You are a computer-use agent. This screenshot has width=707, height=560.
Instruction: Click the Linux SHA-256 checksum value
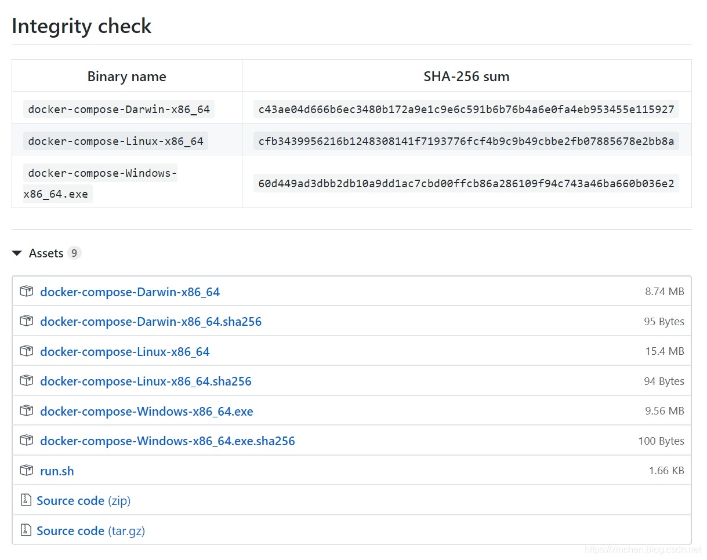pos(466,140)
